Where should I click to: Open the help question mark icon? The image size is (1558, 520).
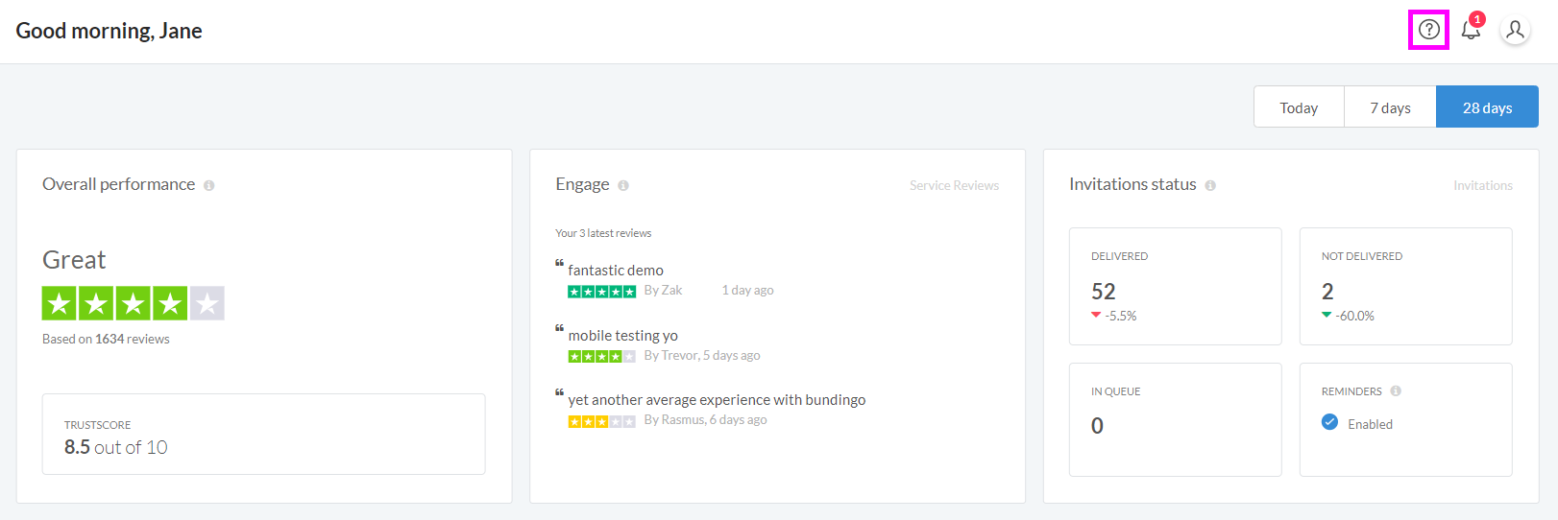pyautogui.click(x=1429, y=30)
